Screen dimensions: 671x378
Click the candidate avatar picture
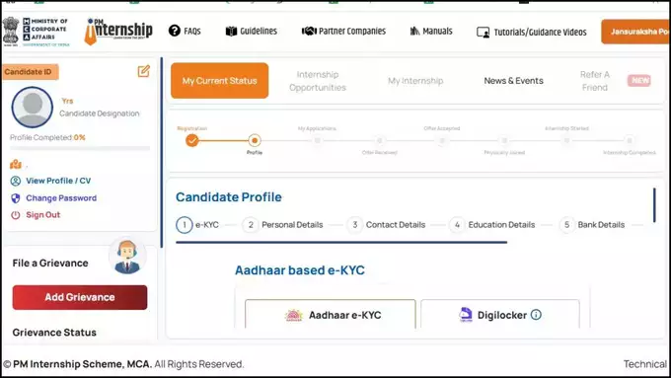pyautogui.click(x=33, y=107)
